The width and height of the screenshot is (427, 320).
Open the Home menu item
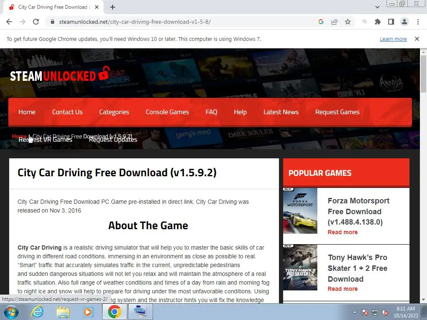tap(27, 112)
